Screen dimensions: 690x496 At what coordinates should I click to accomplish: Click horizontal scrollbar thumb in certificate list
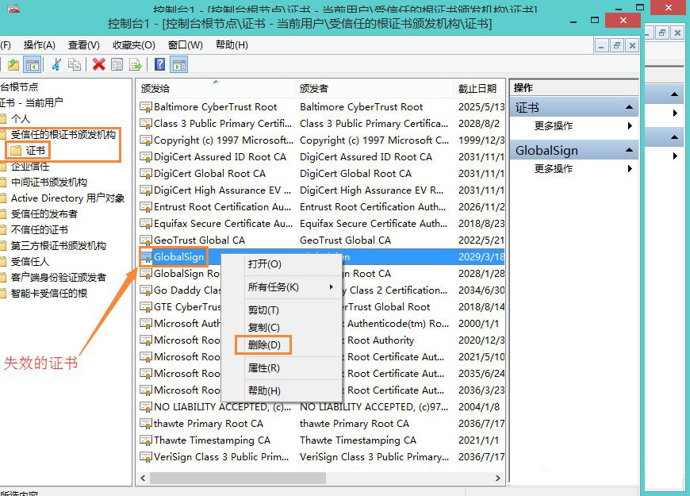point(238,478)
